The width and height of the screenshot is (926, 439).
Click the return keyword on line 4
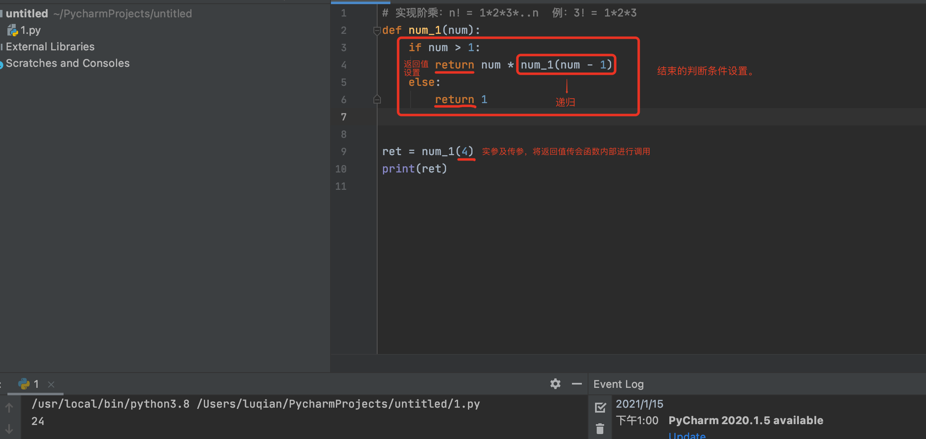coord(454,65)
